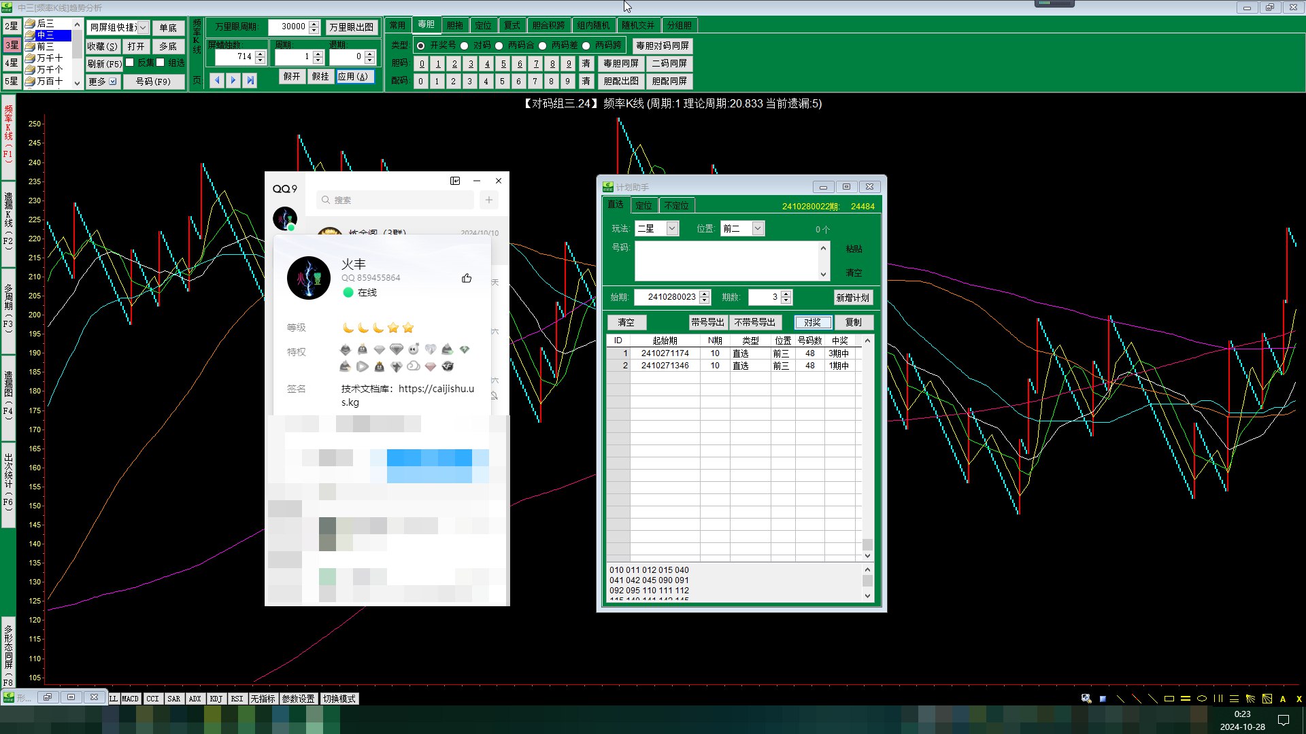Go to previous page with left blue arrow

[217, 80]
